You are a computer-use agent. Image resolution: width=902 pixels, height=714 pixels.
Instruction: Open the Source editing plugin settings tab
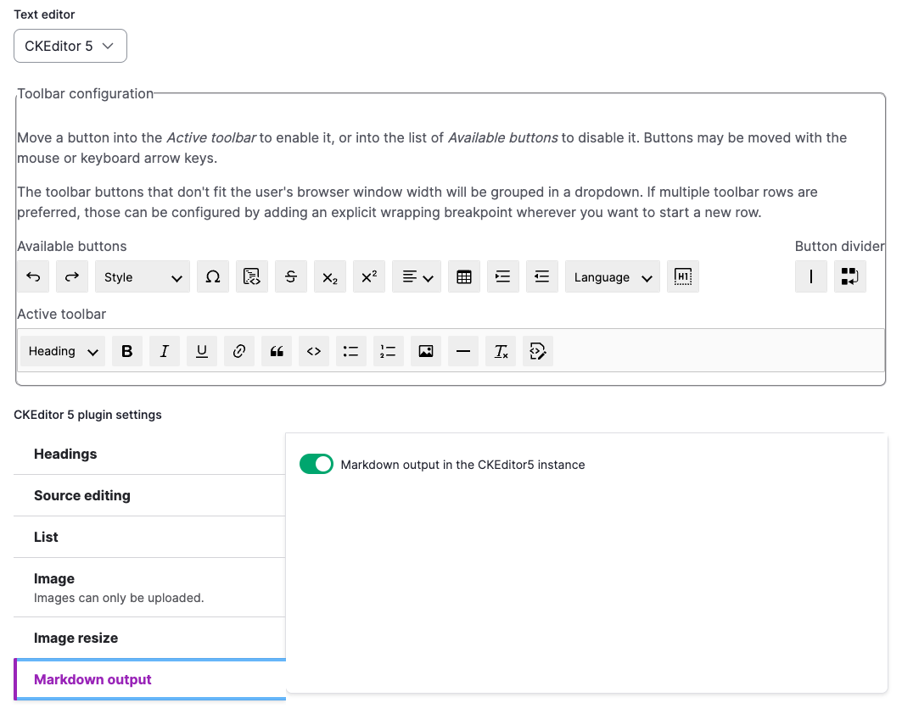149,495
